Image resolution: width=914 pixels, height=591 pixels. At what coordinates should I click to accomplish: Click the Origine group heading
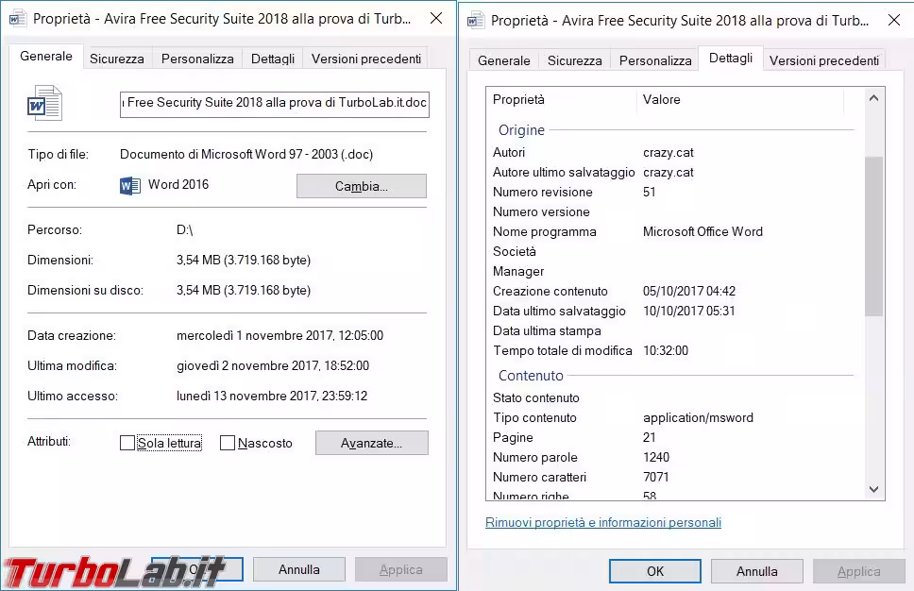(521, 130)
